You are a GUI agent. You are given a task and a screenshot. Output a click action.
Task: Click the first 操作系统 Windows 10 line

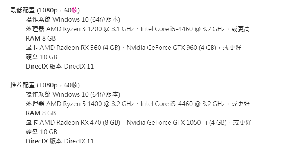[73, 20]
